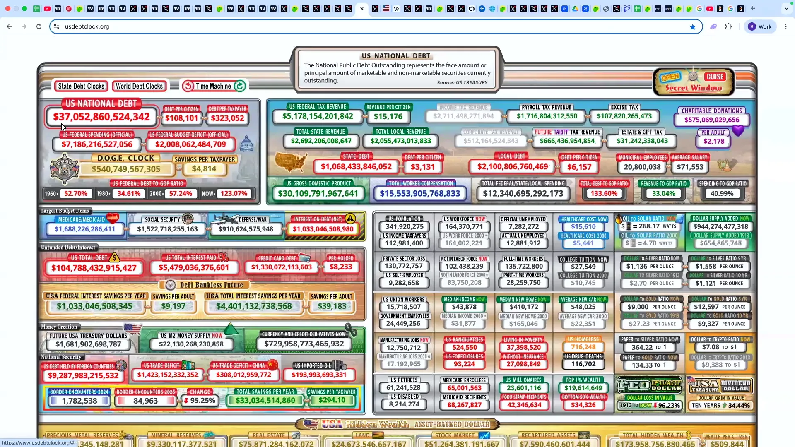This screenshot has width=795, height=447.
Task: Click the dollar hazard icon next to US Total Debt
Action: pos(114,257)
